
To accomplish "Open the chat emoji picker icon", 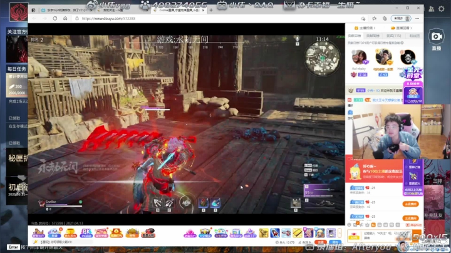I will point(349,225).
